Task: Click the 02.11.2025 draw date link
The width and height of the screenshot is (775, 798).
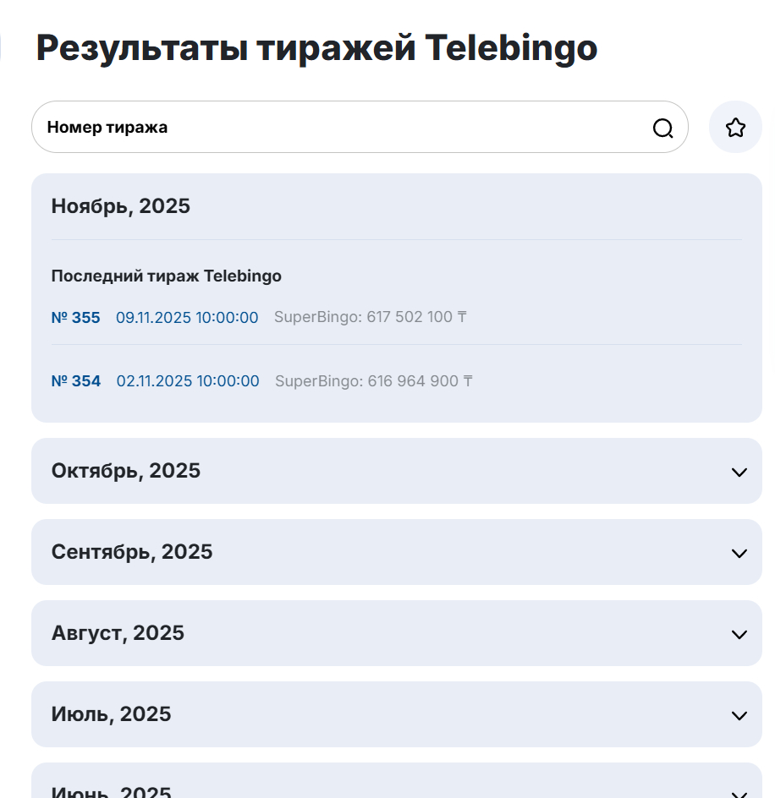Action: (x=188, y=381)
